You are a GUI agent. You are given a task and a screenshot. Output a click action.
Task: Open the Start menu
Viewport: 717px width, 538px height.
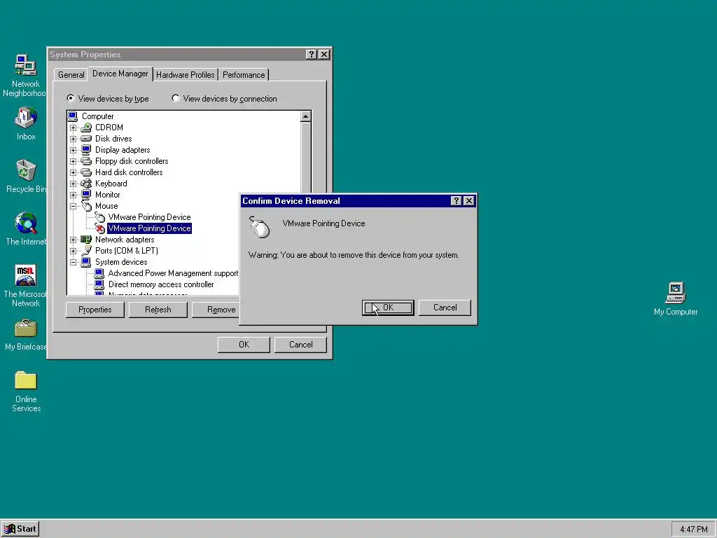[x=20, y=529]
